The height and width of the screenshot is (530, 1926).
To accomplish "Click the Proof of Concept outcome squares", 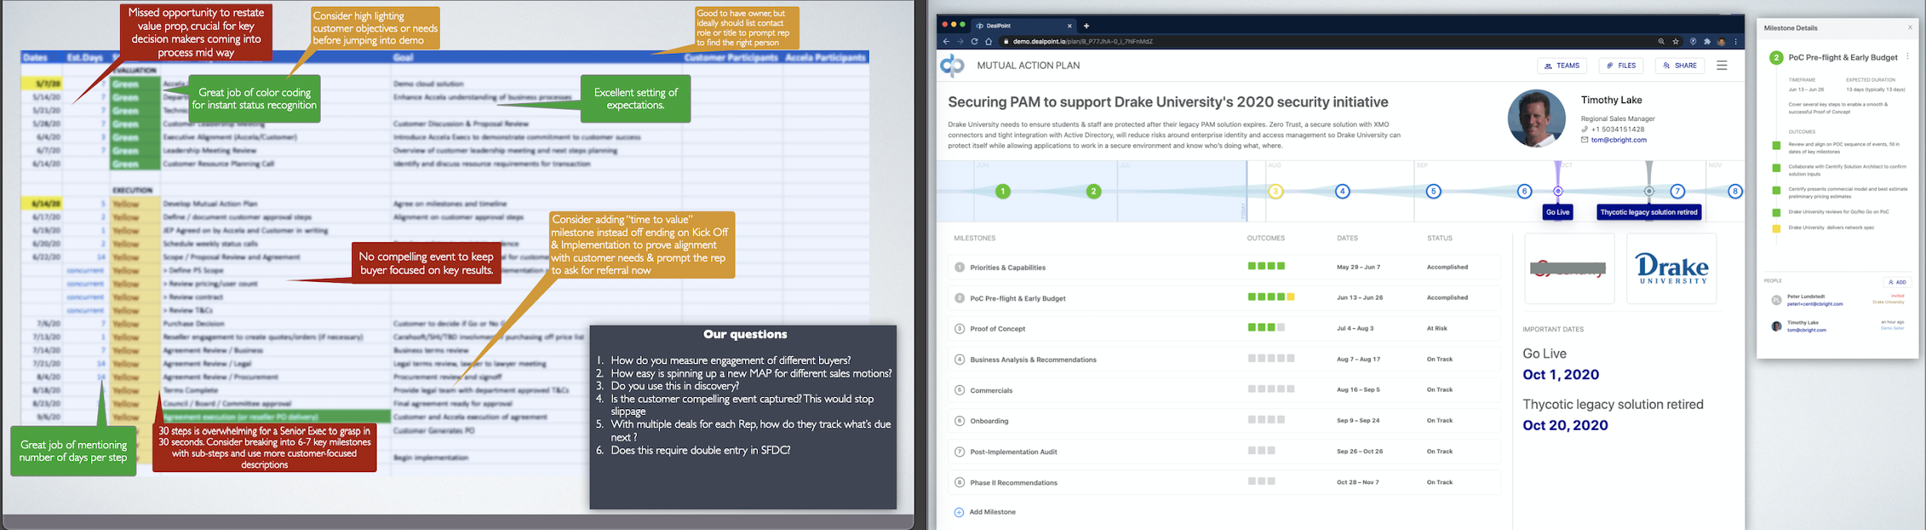I will click(1267, 327).
